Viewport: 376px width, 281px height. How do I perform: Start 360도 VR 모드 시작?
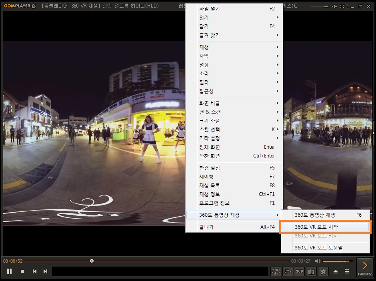[326, 227]
